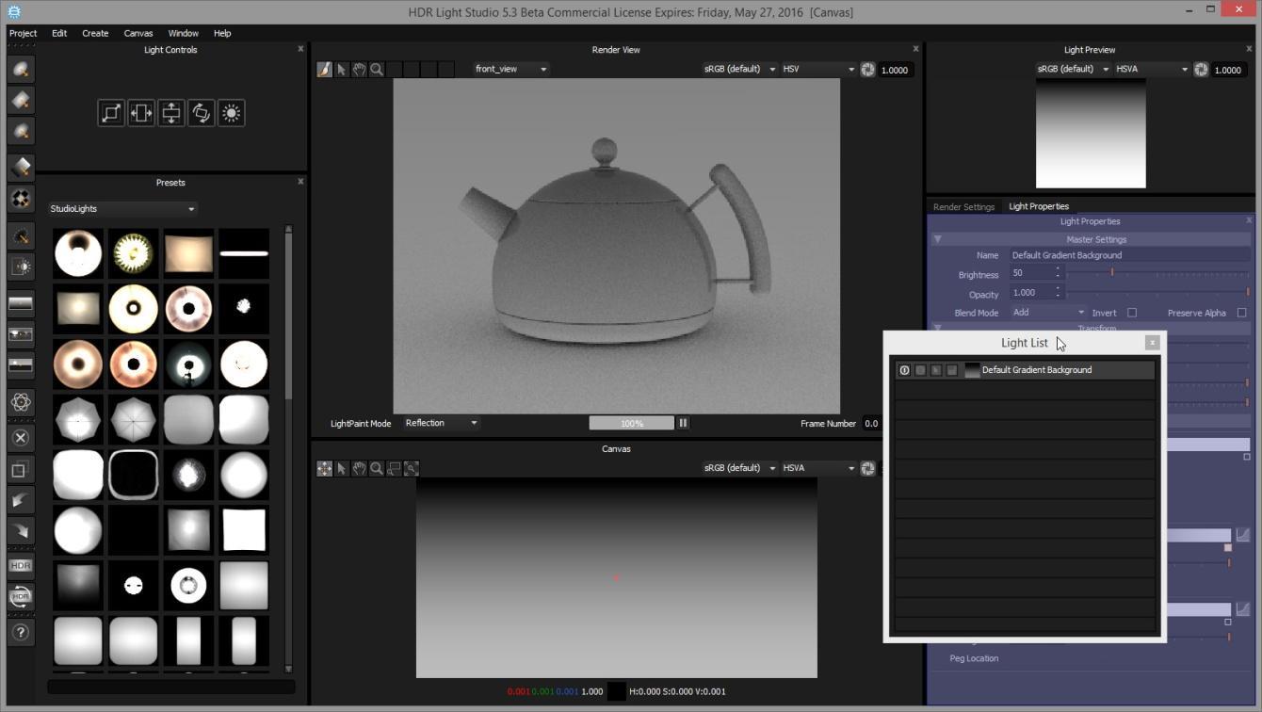
Task: Close the Light Controls panel
Action: (x=300, y=49)
